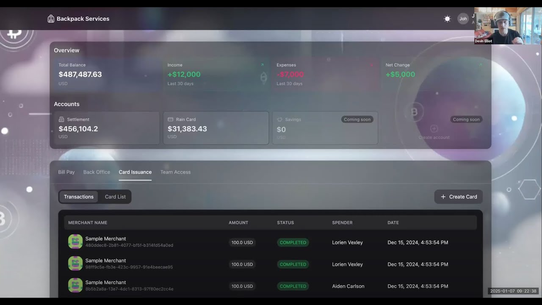Open the Rain Card account panel
Screen dimensions: 542x305
tap(216, 128)
